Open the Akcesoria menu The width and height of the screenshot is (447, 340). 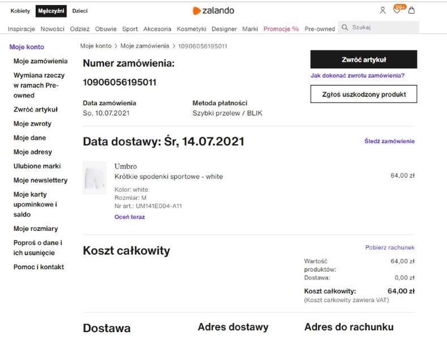[157, 29]
